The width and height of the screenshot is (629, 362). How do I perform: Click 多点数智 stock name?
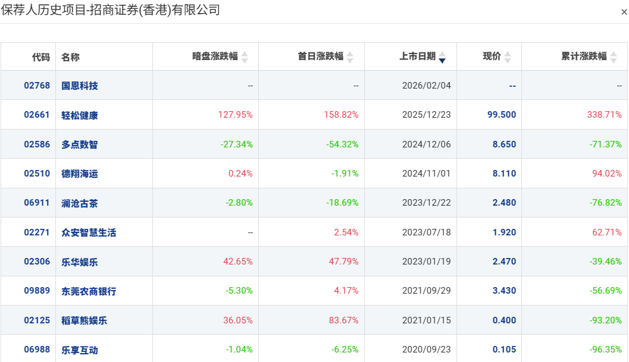[x=79, y=144]
